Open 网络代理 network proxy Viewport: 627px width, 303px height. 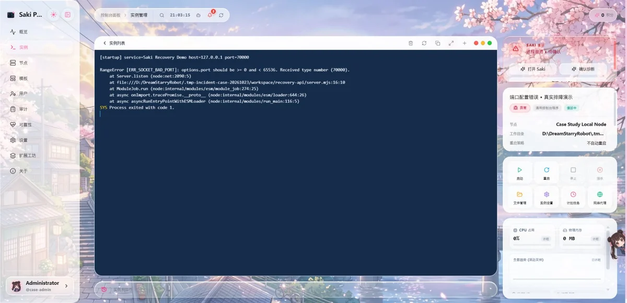click(x=600, y=198)
